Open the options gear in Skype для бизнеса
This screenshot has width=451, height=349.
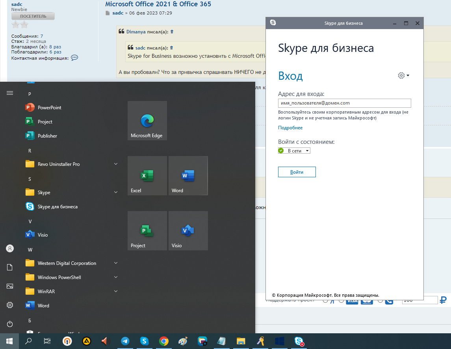click(401, 75)
